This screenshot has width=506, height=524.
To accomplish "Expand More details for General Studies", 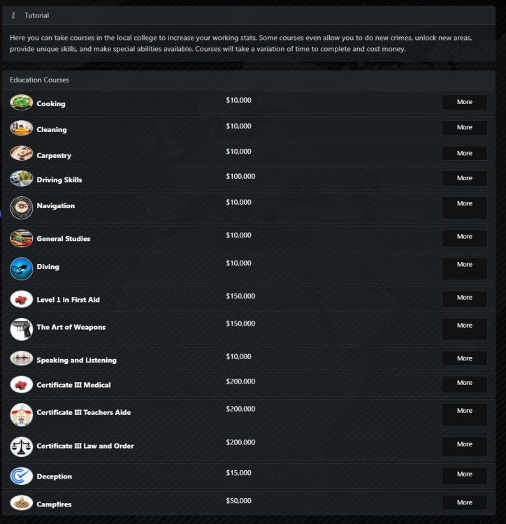I will point(464,237).
